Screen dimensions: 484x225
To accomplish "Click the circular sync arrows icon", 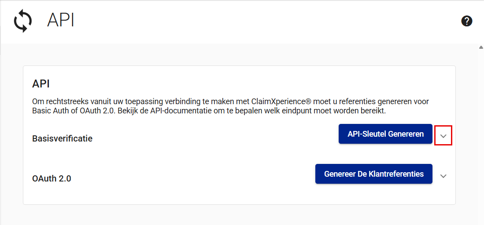I will [x=23, y=22].
